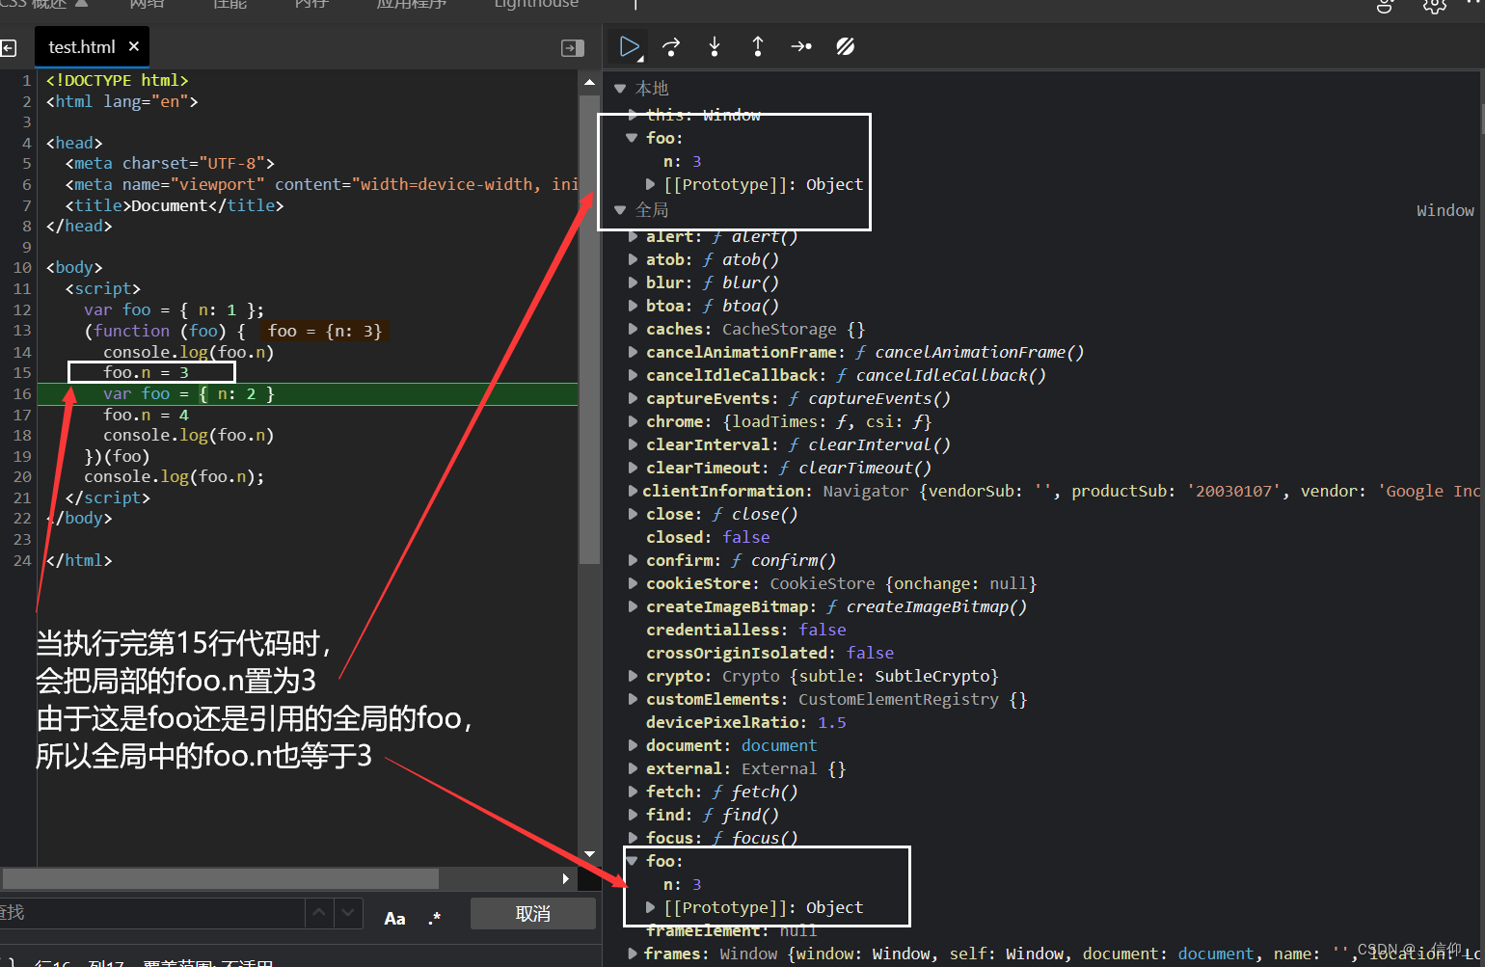Select the 'alert: f alert()' row

point(721,236)
